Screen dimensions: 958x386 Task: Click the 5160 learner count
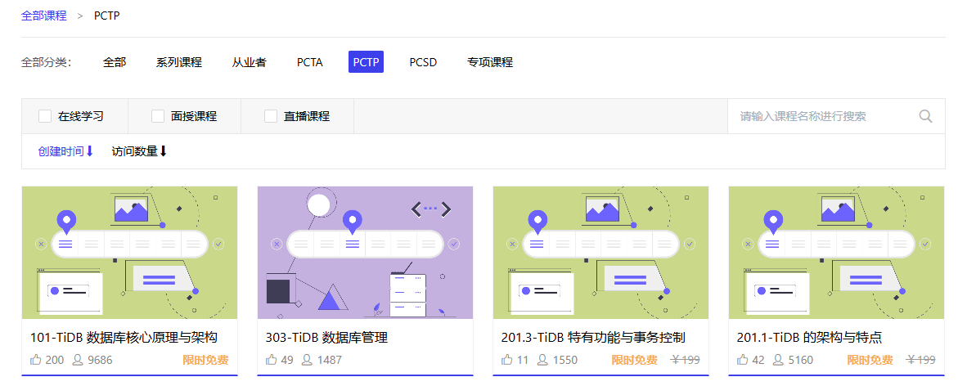coord(801,361)
